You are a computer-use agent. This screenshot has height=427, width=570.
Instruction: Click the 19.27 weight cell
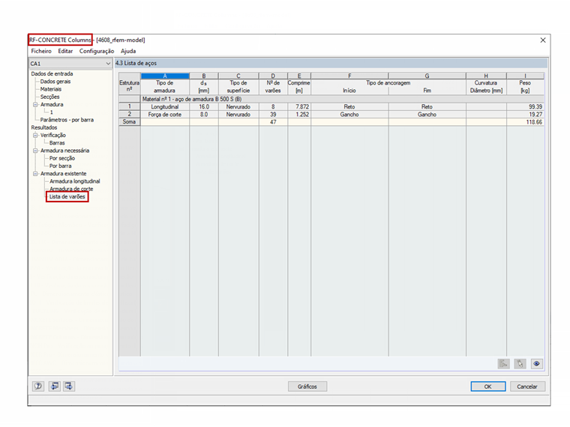click(x=525, y=115)
